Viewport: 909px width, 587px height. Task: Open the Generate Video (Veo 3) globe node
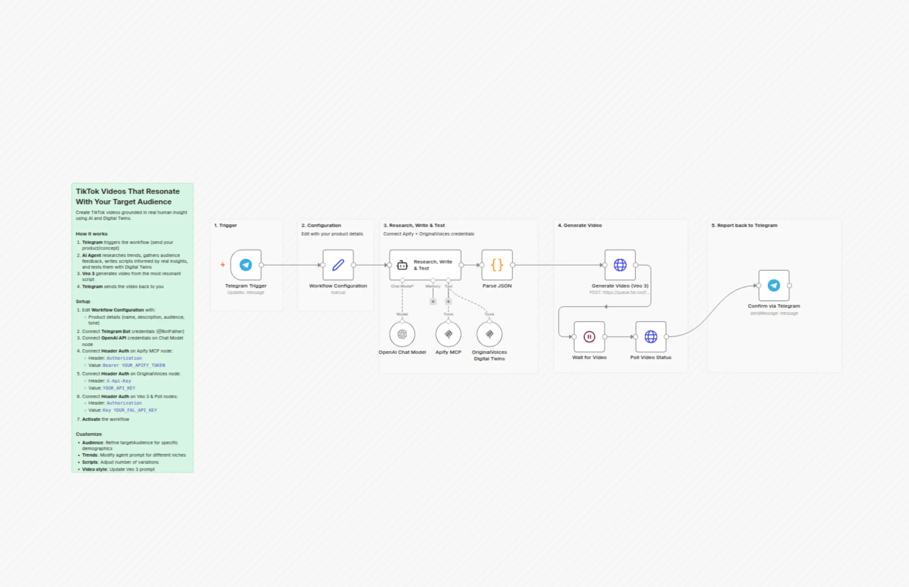(620, 264)
